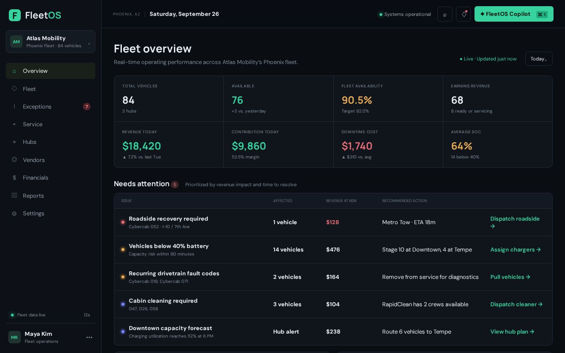Click Dispatch cleaner action link
565x353 pixels.
click(x=516, y=304)
